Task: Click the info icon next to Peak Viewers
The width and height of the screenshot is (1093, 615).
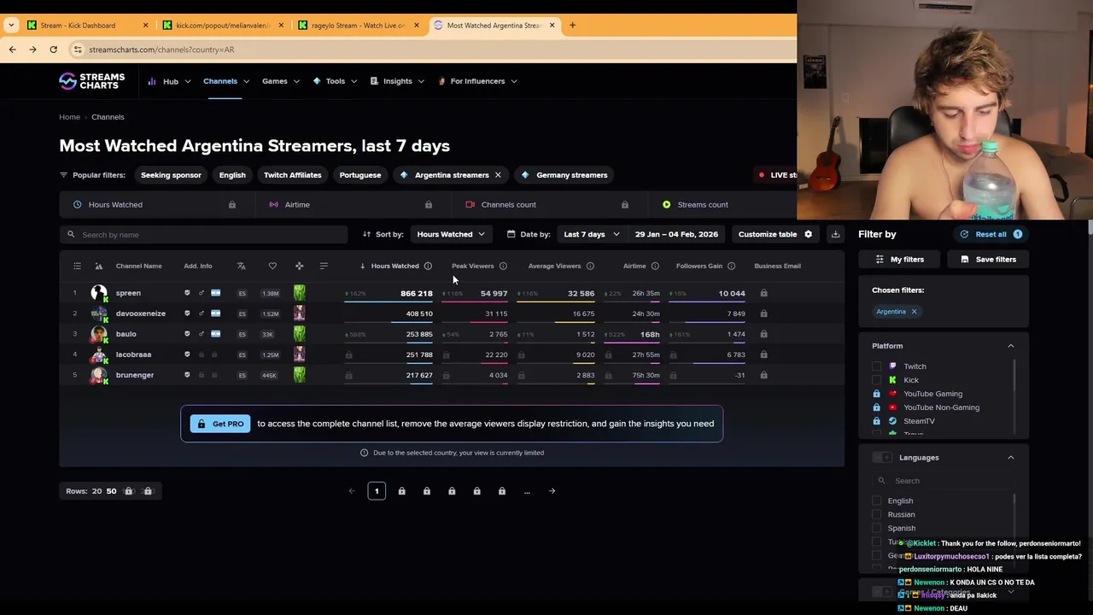Action: 503,266
